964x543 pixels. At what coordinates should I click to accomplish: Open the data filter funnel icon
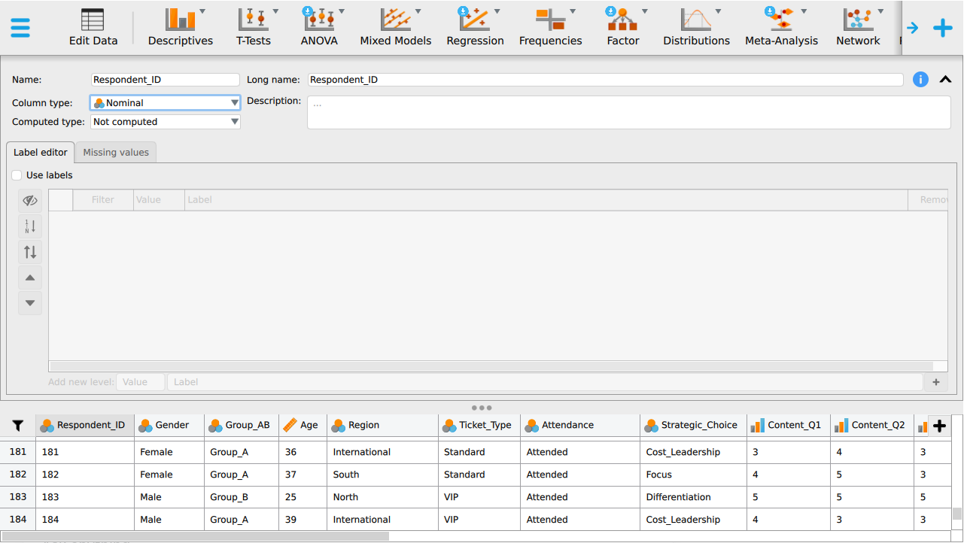18,426
